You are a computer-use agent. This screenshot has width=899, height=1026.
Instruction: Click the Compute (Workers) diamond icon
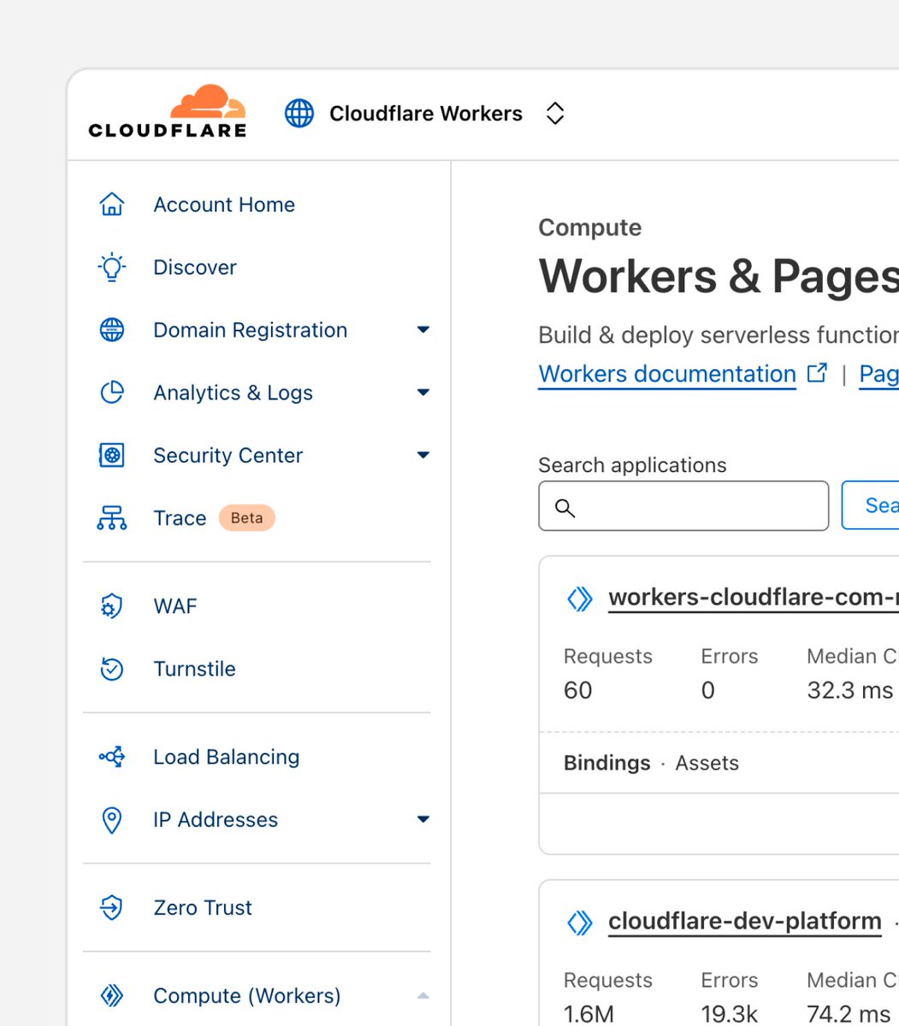tap(112, 995)
